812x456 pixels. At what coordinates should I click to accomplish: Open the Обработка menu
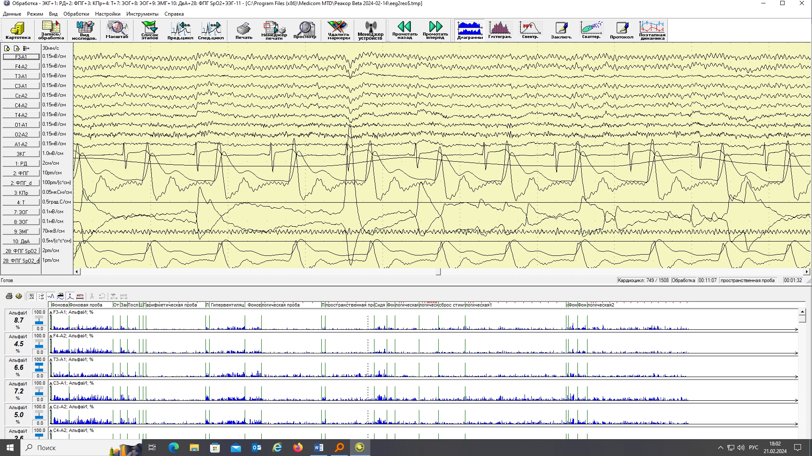coord(76,14)
